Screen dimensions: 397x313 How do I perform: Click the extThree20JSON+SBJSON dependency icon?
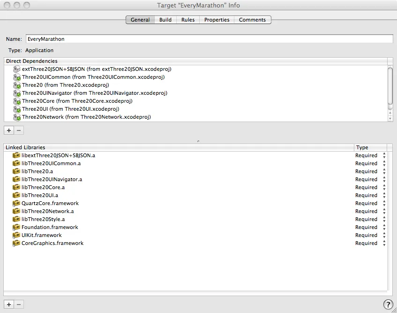tap(17, 69)
